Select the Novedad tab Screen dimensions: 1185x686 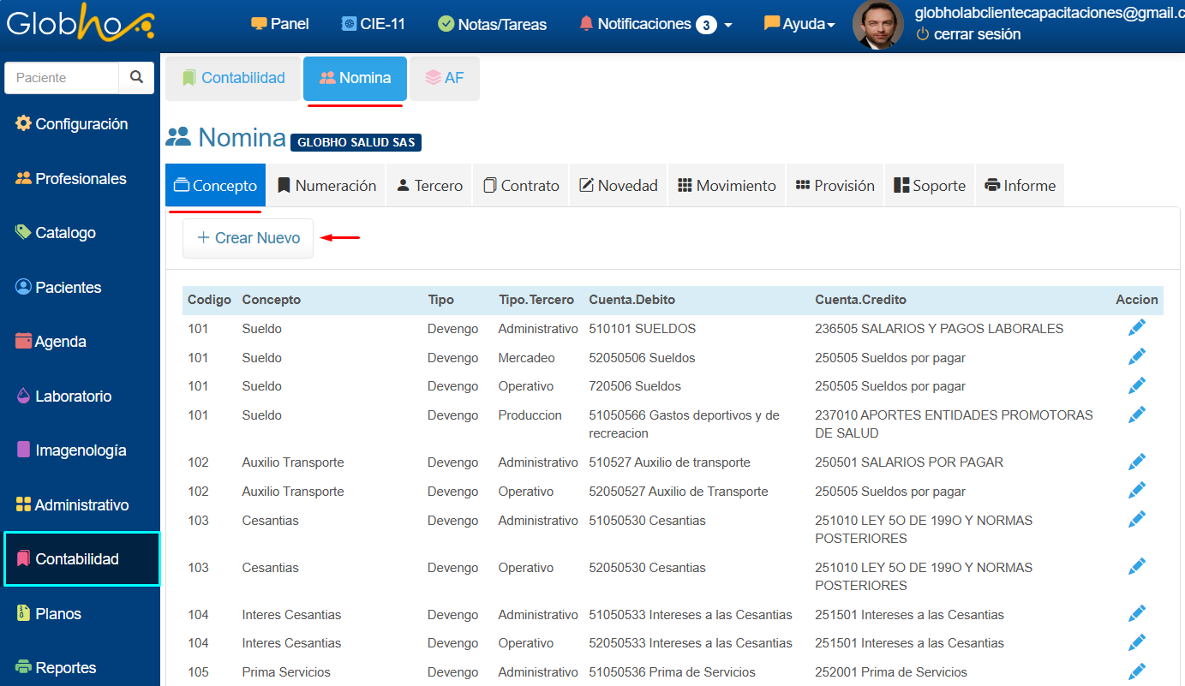point(619,186)
